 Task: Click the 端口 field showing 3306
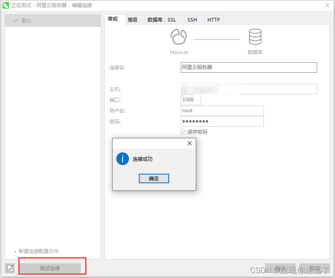point(191,100)
